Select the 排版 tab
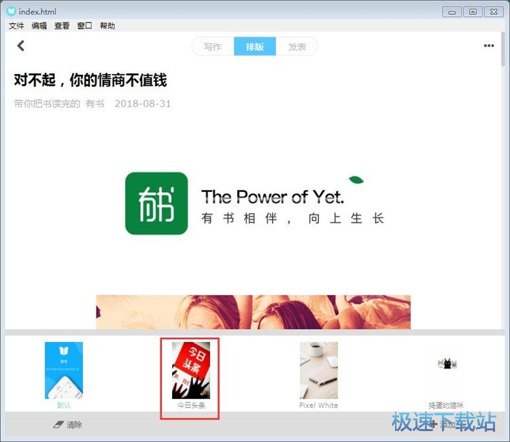The height and width of the screenshot is (442, 510). (x=255, y=46)
